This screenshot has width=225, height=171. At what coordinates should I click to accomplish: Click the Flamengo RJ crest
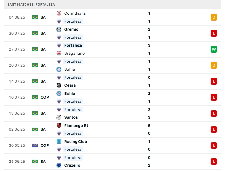click(59, 126)
